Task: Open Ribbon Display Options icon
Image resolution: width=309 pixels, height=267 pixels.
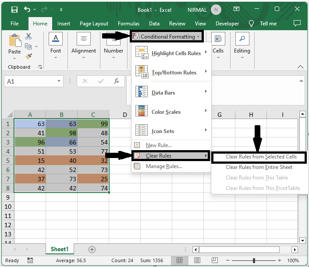Action: [x=236, y=9]
